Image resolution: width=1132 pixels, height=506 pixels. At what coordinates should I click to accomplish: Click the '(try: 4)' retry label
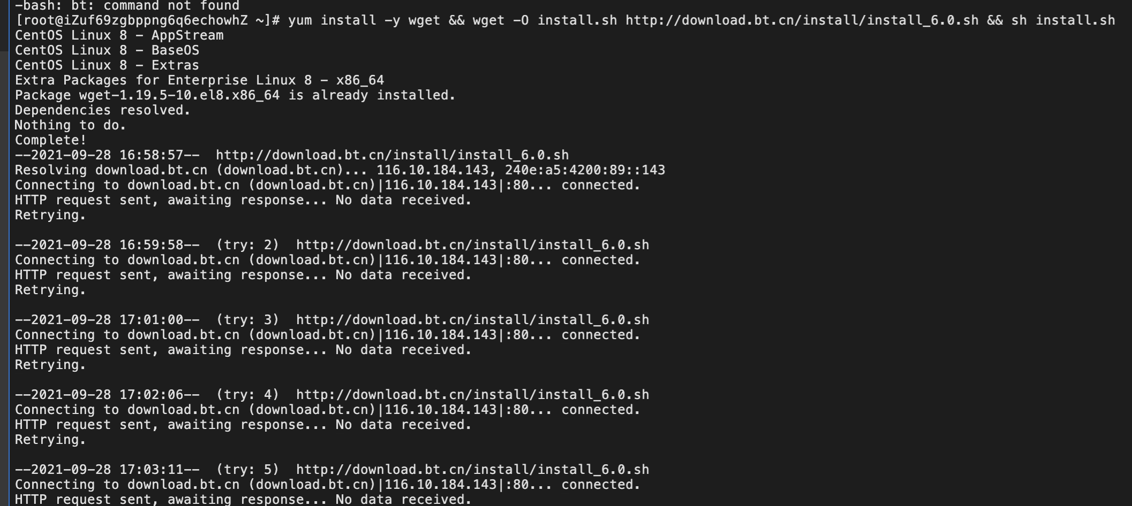[x=247, y=395]
